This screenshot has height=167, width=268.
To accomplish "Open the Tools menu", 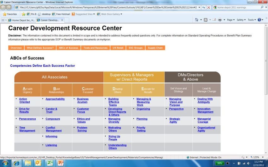I will click(x=252, y=20).
